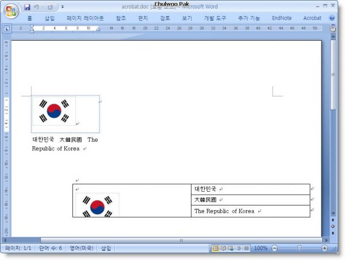Click the 대한민국 table cell
345x260 pixels.
tap(251, 189)
